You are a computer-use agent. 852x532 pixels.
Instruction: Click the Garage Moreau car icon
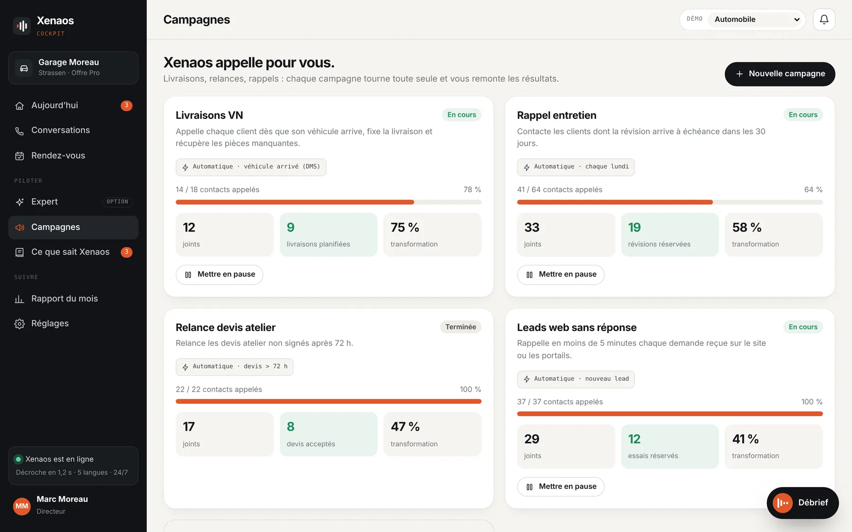coord(24,68)
